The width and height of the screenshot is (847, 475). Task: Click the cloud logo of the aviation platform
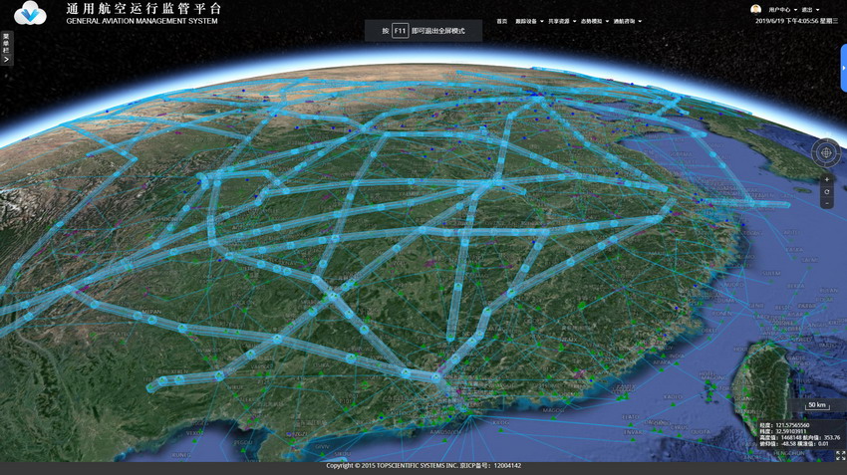tap(31, 13)
